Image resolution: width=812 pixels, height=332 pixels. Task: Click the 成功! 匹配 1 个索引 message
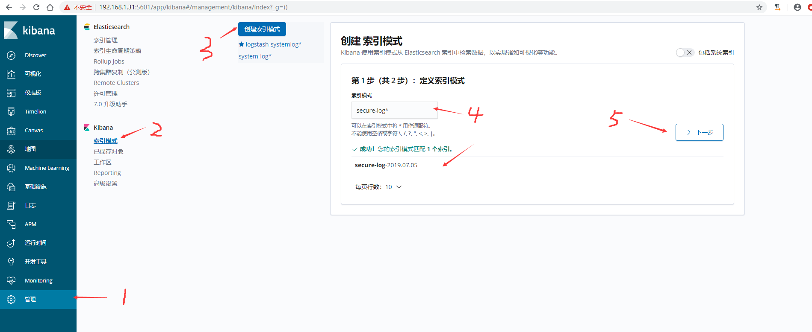tap(402, 149)
